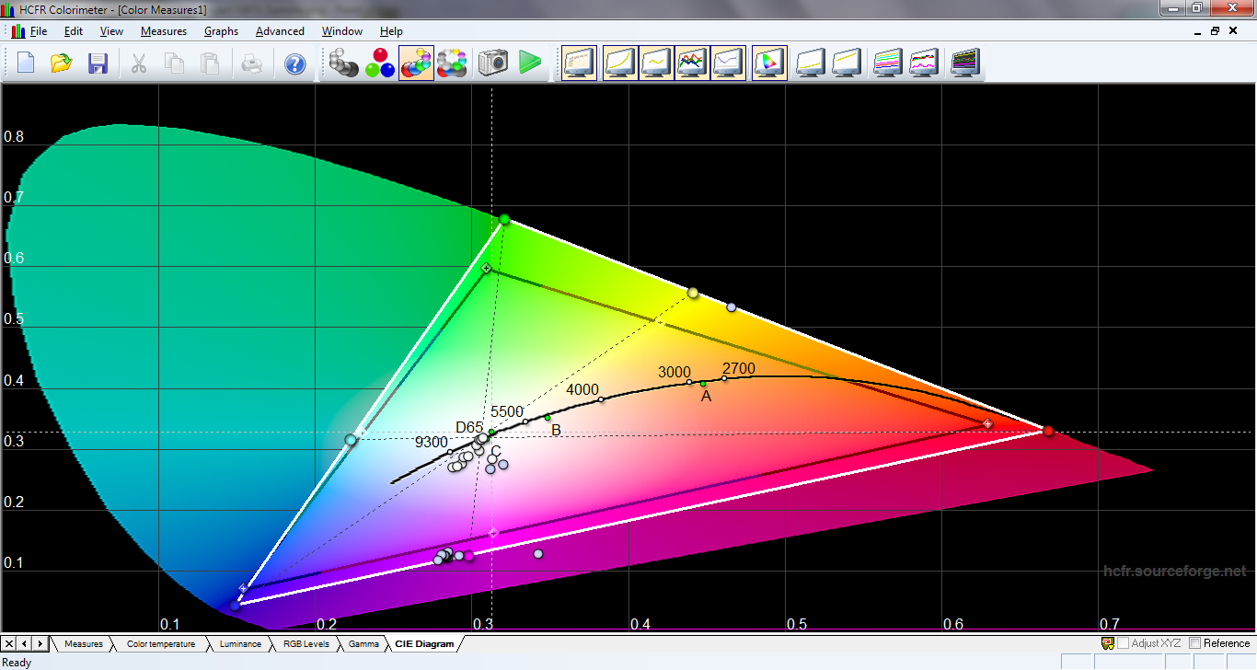This screenshot has width=1257, height=670.
Task: Click the CIE diagram monitor toolbar icon
Action: tap(769, 64)
